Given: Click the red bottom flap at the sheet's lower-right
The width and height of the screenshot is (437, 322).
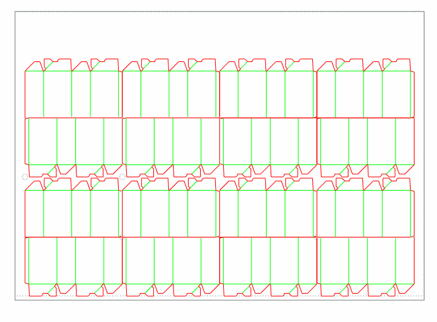Looking at the screenshot, I should tap(405, 289).
